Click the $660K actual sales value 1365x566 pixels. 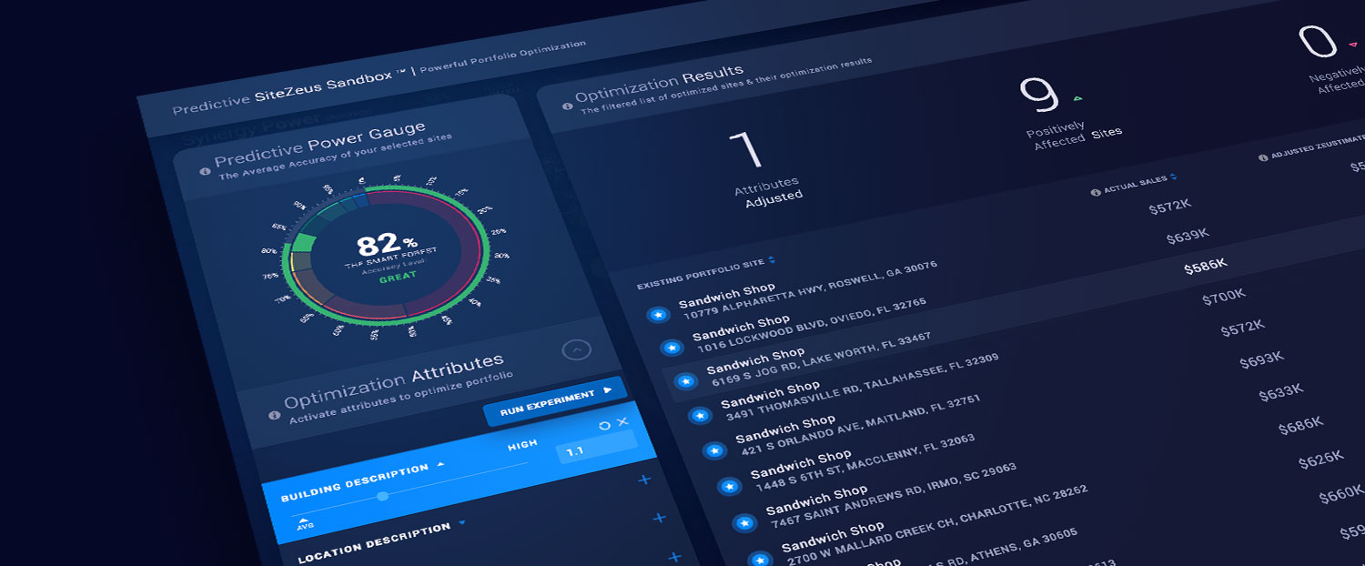point(1341,494)
